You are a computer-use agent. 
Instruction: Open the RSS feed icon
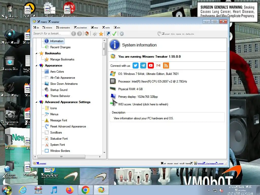click(x=166, y=66)
